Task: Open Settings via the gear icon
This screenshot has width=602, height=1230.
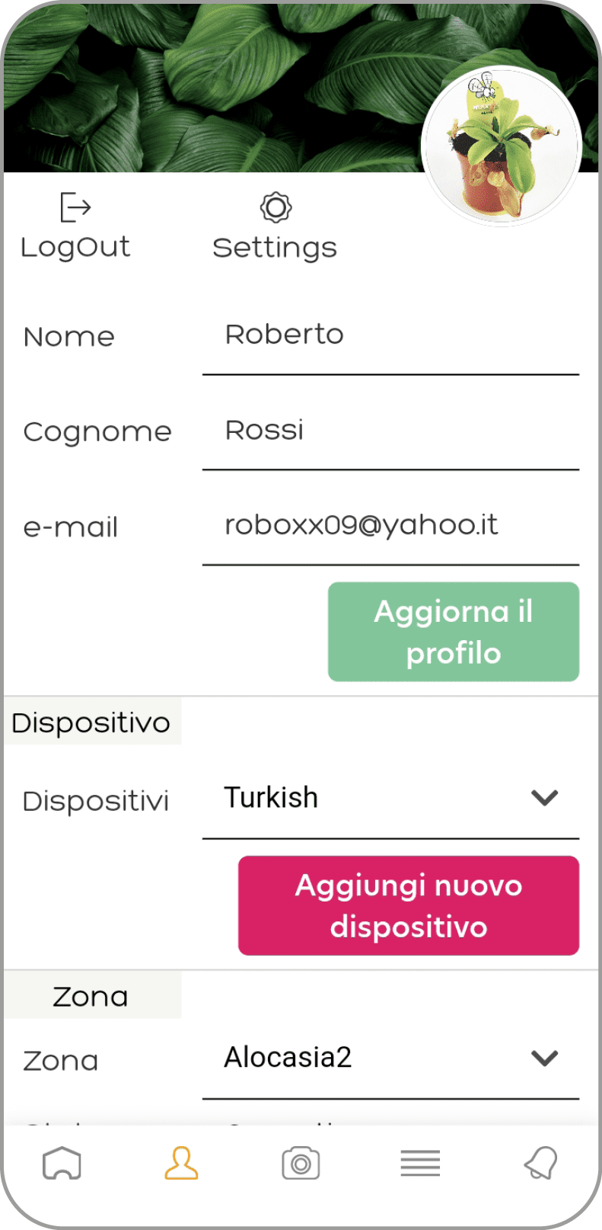Action: (276, 207)
